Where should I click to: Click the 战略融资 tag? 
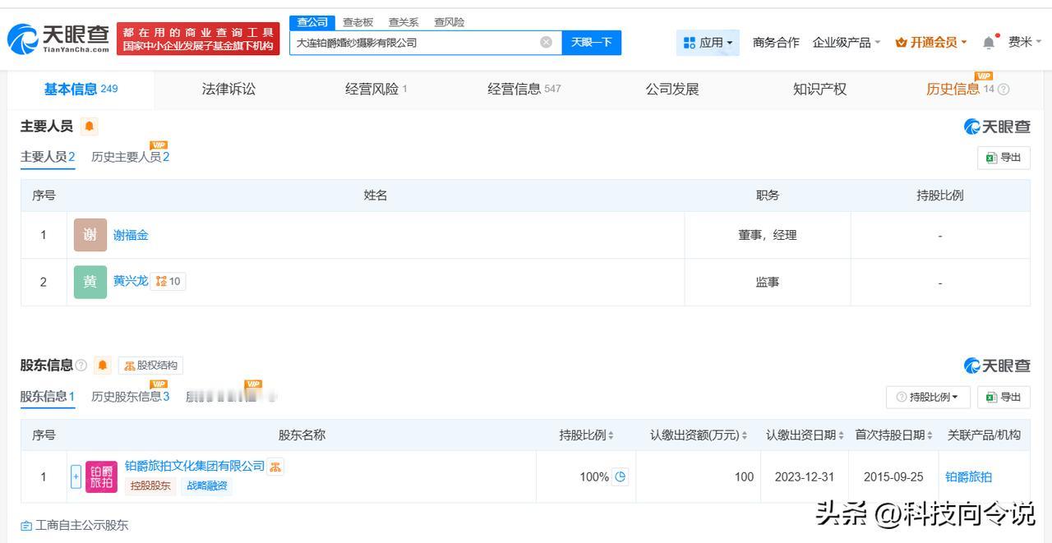coord(205,485)
